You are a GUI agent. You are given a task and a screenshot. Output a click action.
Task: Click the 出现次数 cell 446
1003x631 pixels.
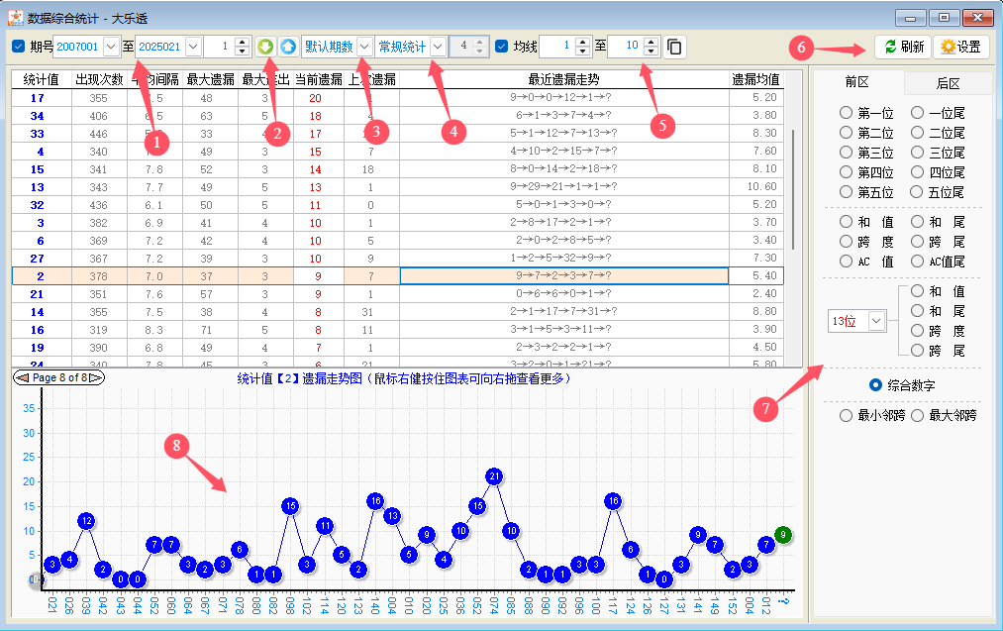[x=99, y=134]
